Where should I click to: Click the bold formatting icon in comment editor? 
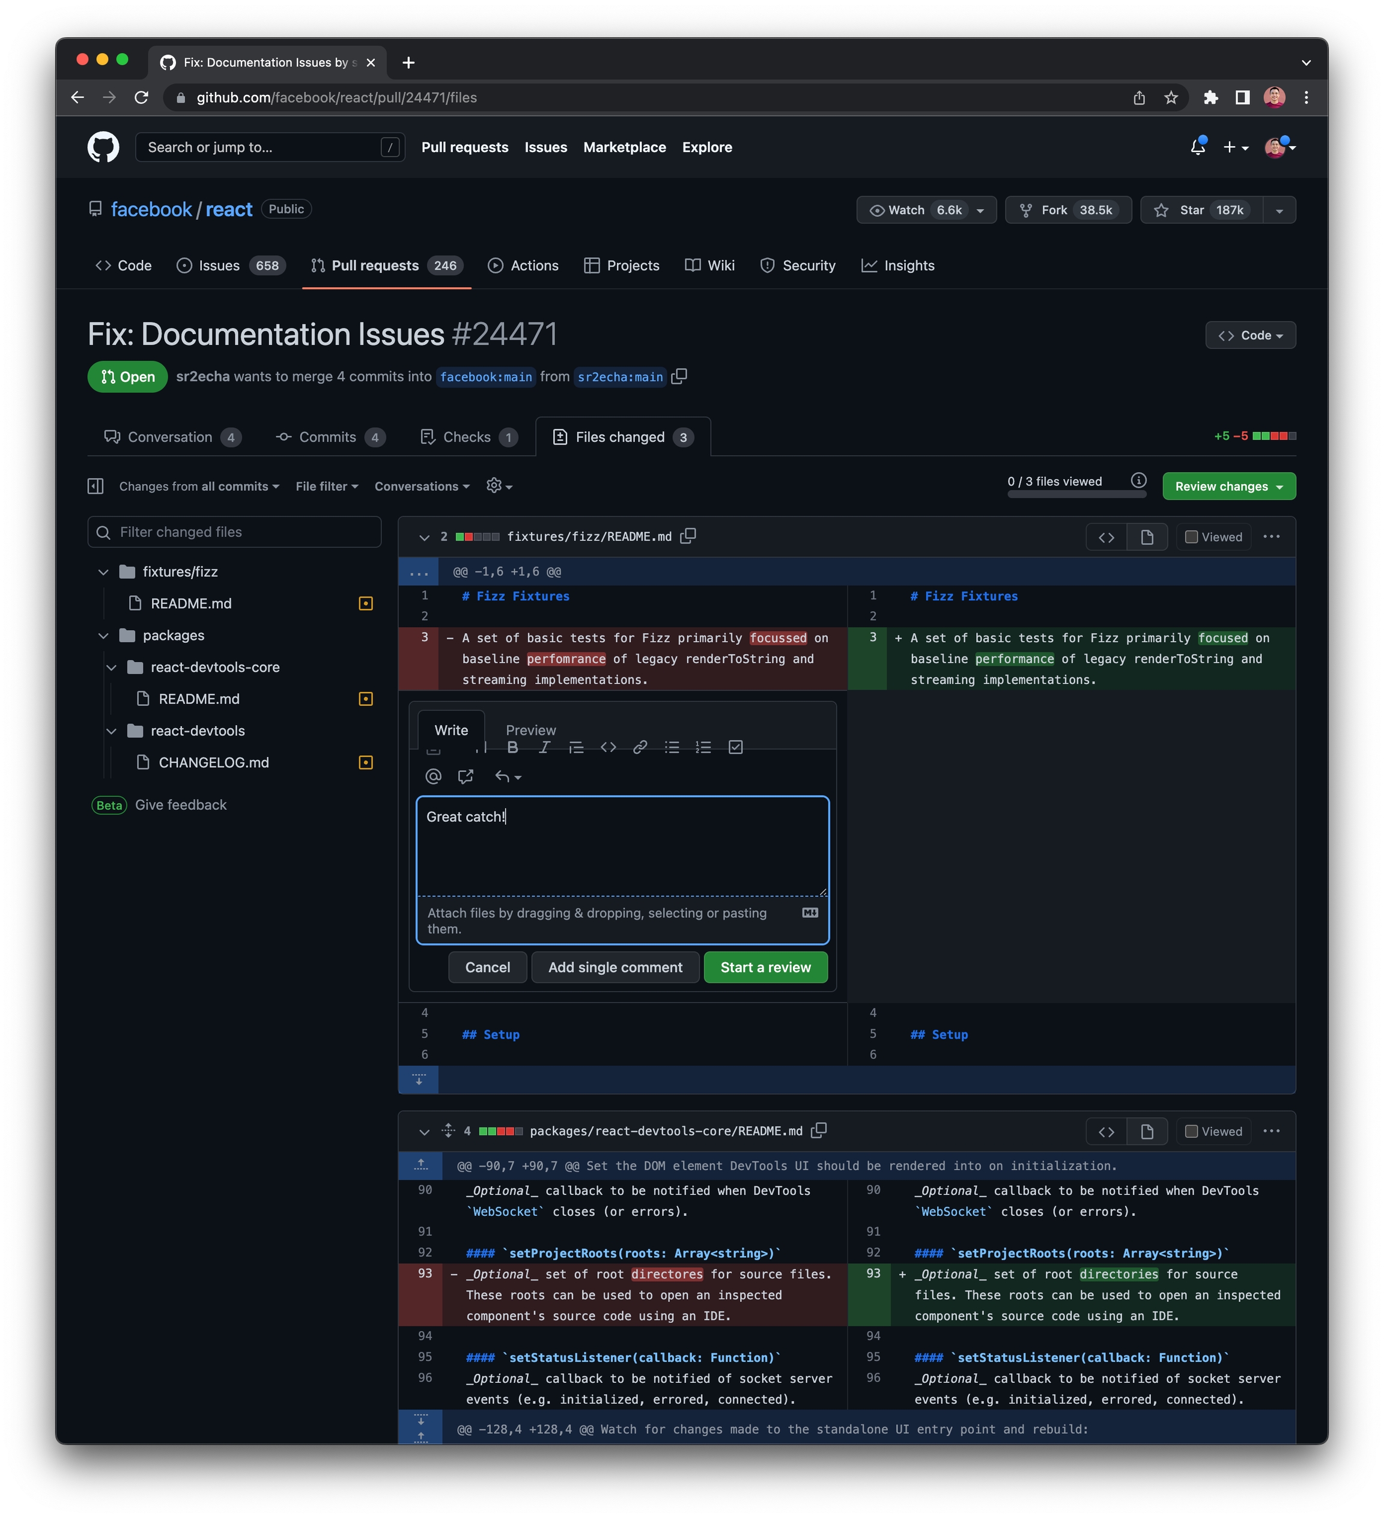tap(512, 748)
